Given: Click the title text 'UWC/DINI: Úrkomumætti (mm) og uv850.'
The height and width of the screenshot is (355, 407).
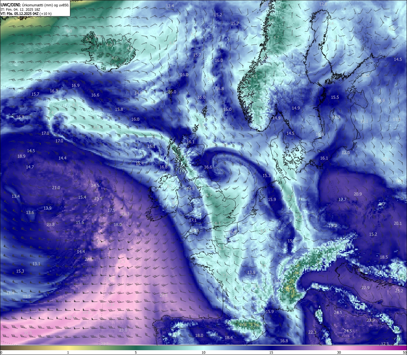Looking at the screenshot, I should (x=35, y=5).
